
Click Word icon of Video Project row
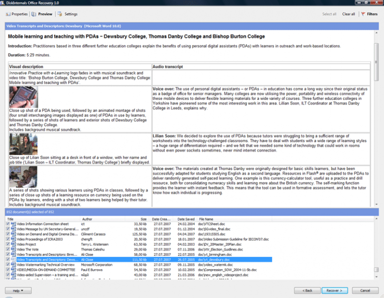tap(13, 244)
